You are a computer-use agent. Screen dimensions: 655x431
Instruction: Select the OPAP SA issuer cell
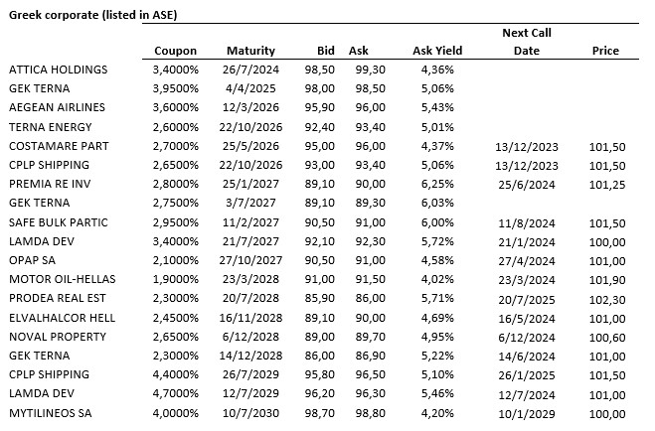(x=33, y=260)
